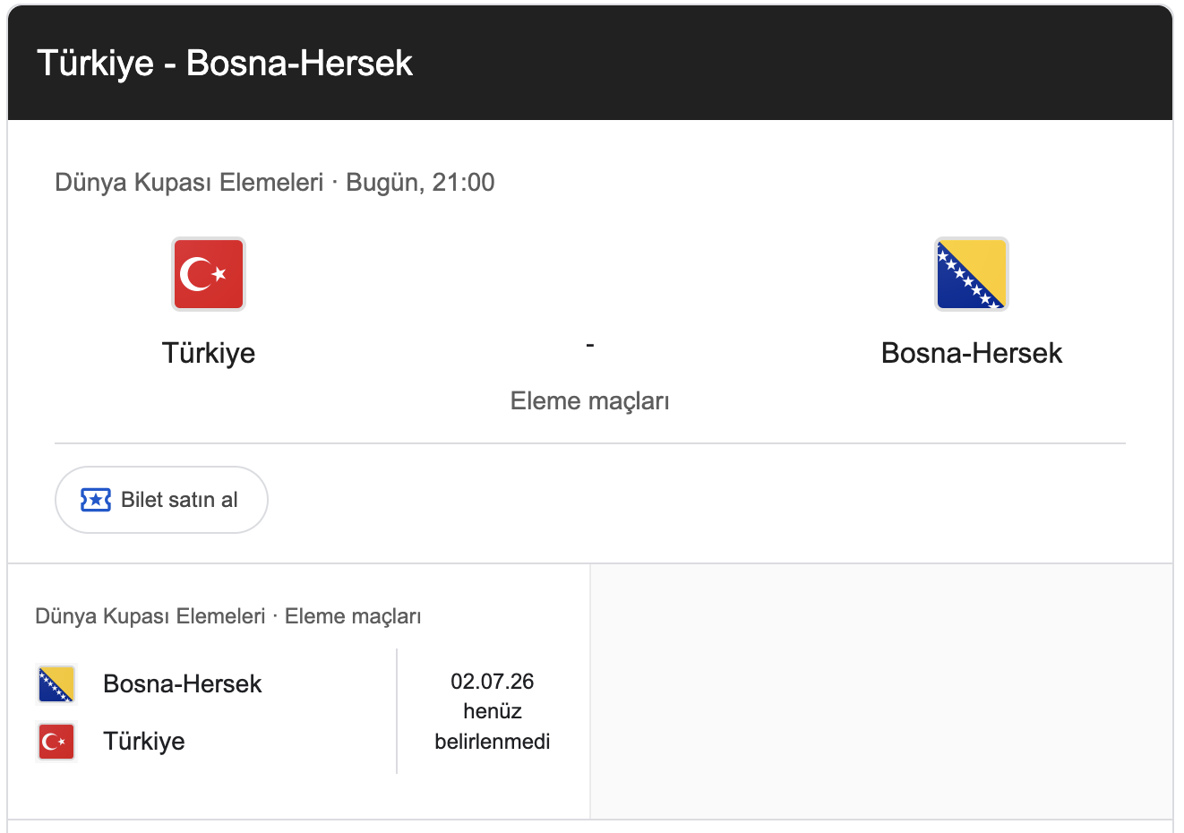Image resolution: width=1184 pixels, height=833 pixels.
Task: Open the lower "Dünya Kupası Elemeleri" fixture heading
Action: 150,616
